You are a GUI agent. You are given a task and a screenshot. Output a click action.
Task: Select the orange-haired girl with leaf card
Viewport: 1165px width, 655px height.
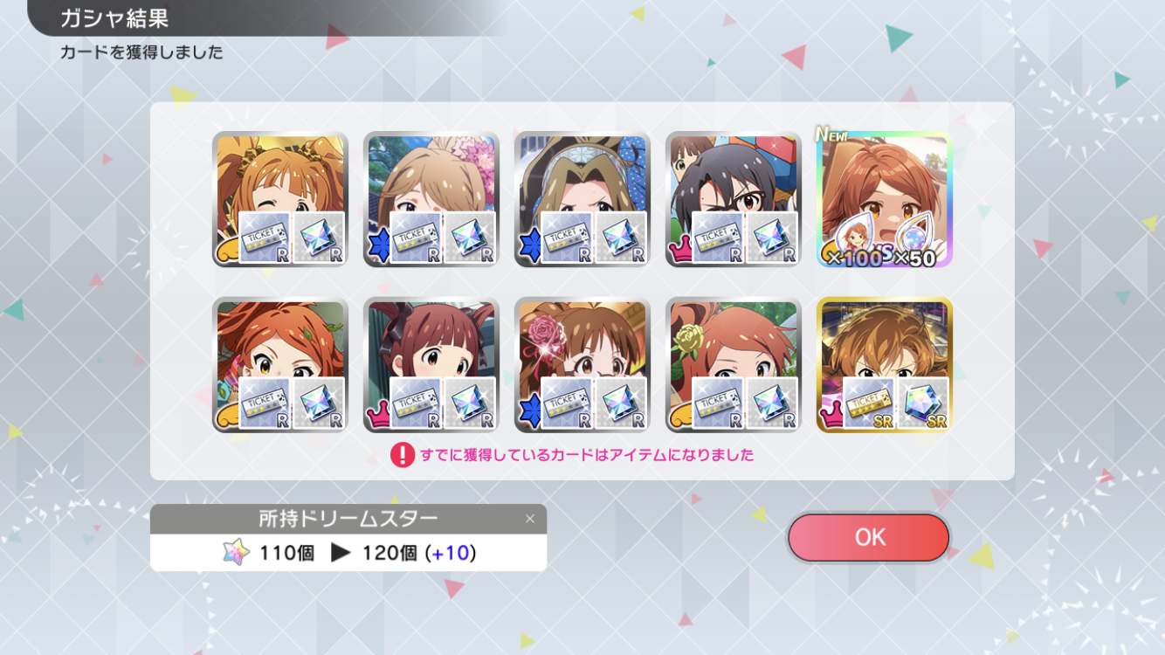click(x=280, y=365)
